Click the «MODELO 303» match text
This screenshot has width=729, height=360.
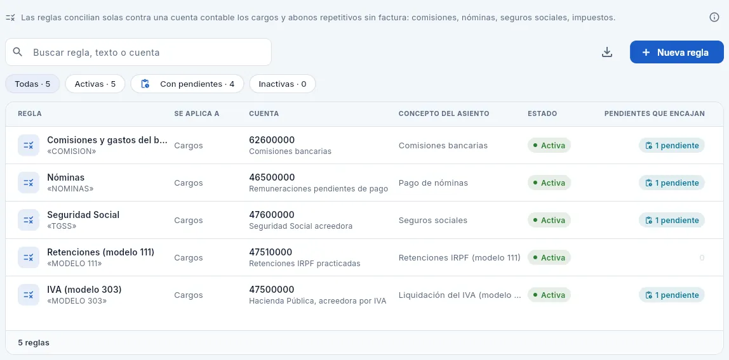click(77, 300)
